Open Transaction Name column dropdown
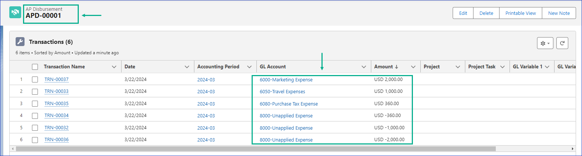Image resolution: width=582 pixels, height=156 pixels. (x=114, y=67)
